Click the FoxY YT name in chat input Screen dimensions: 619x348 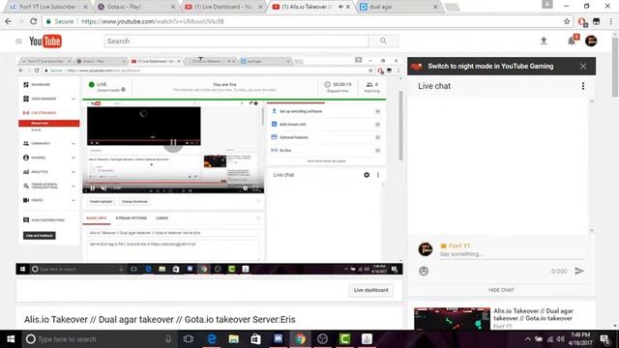(x=459, y=246)
